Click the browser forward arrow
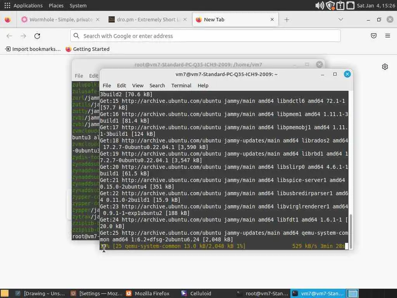The image size is (397, 298). pyautogui.click(x=23, y=36)
